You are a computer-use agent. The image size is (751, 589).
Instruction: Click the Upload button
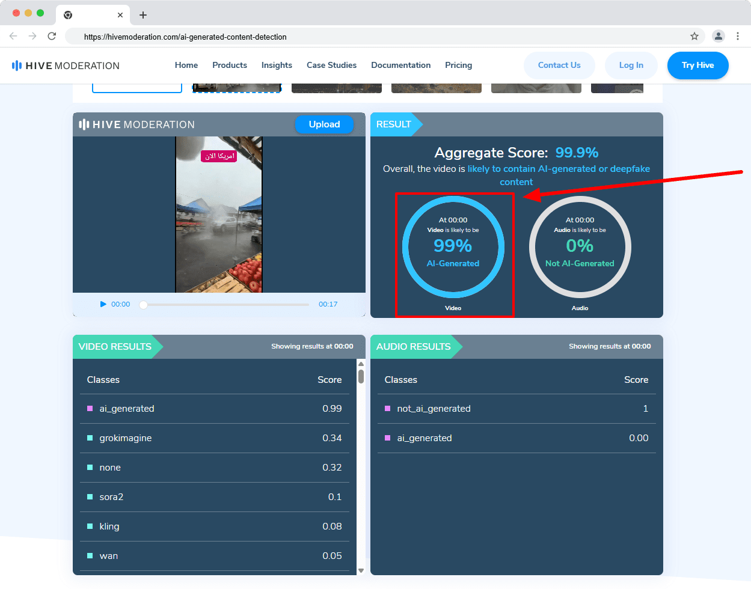324,124
